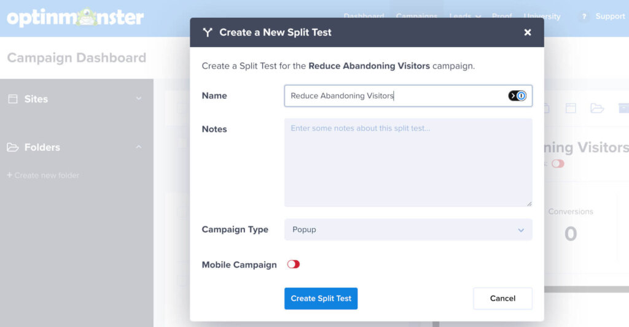The width and height of the screenshot is (629, 327).
Task: Open the University menu item
Action: coord(542,17)
